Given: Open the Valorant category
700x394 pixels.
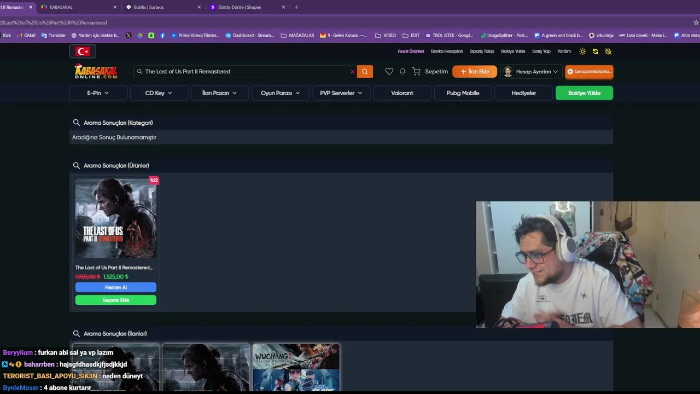Looking at the screenshot, I should (402, 93).
